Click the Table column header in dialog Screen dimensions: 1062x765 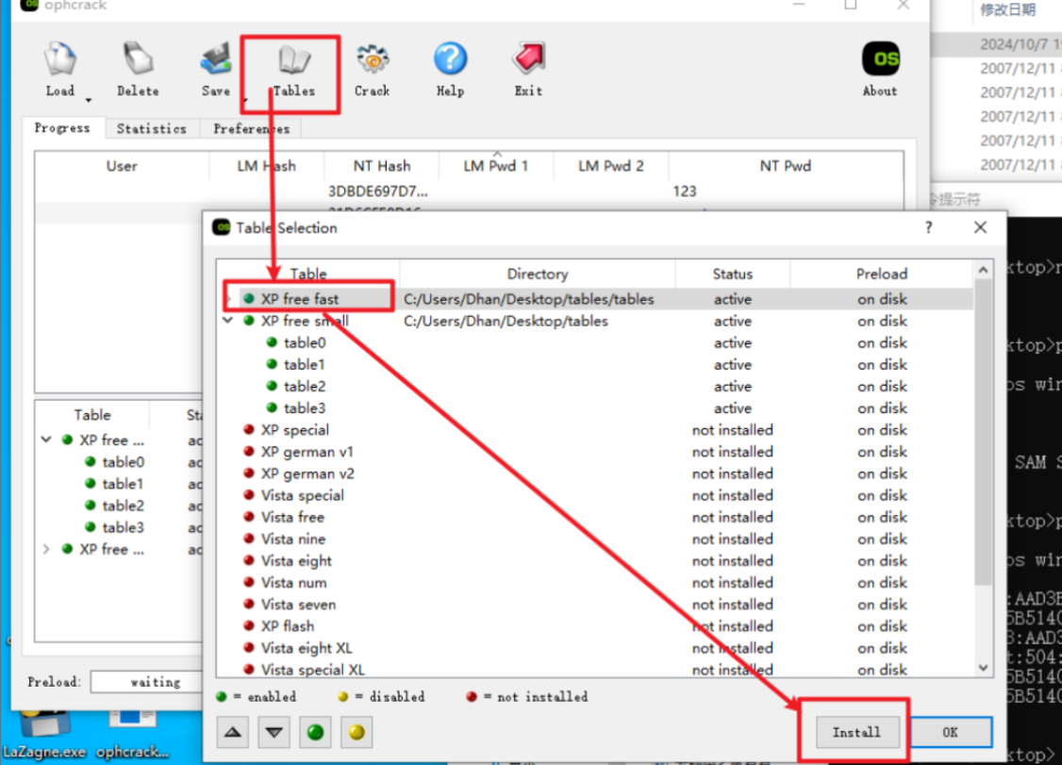[x=308, y=274]
